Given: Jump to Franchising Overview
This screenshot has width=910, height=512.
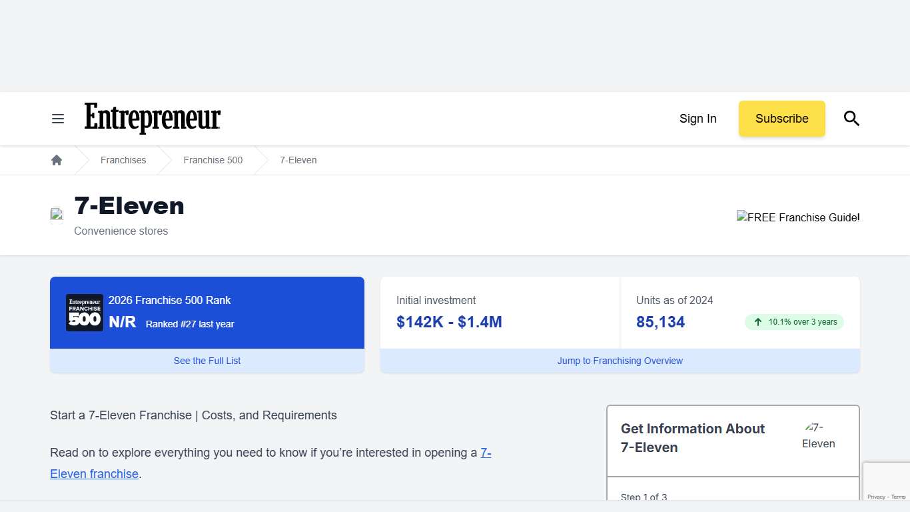Looking at the screenshot, I should point(620,361).
